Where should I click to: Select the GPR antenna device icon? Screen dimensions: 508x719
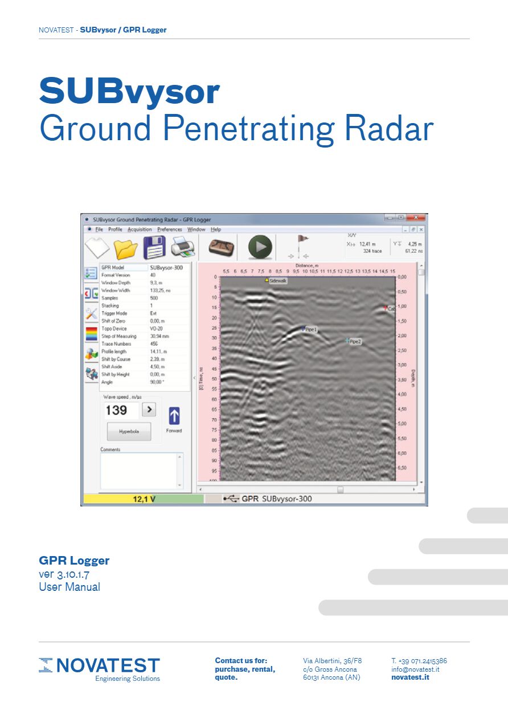222,246
